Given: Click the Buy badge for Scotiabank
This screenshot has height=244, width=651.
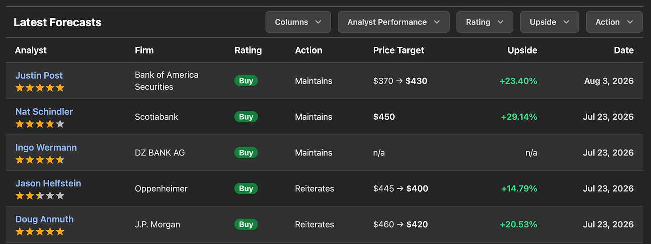Looking at the screenshot, I should [x=246, y=117].
